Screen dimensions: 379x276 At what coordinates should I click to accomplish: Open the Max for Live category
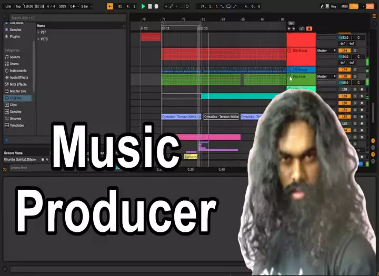coord(18,91)
